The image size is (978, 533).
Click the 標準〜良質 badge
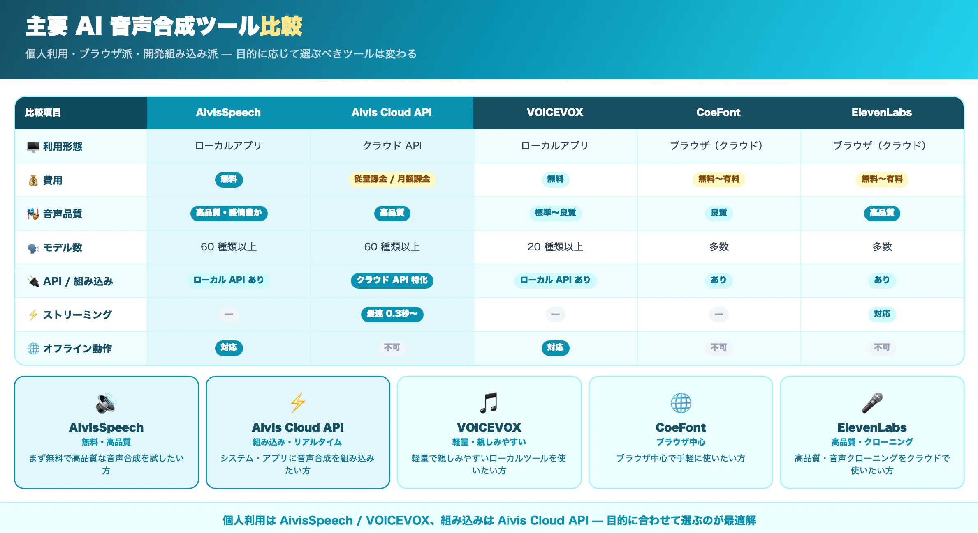click(555, 213)
